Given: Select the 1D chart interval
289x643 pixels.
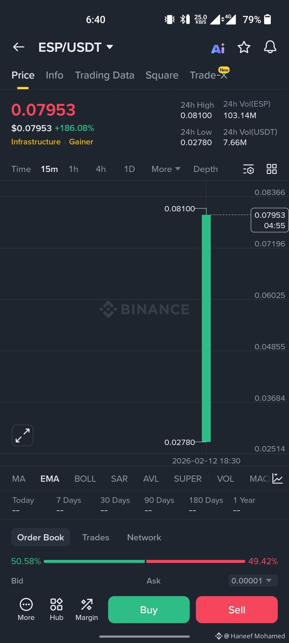Looking at the screenshot, I should pyautogui.click(x=130, y=169).
